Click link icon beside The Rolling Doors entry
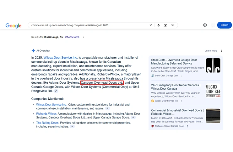 click(x=72, y=127)
